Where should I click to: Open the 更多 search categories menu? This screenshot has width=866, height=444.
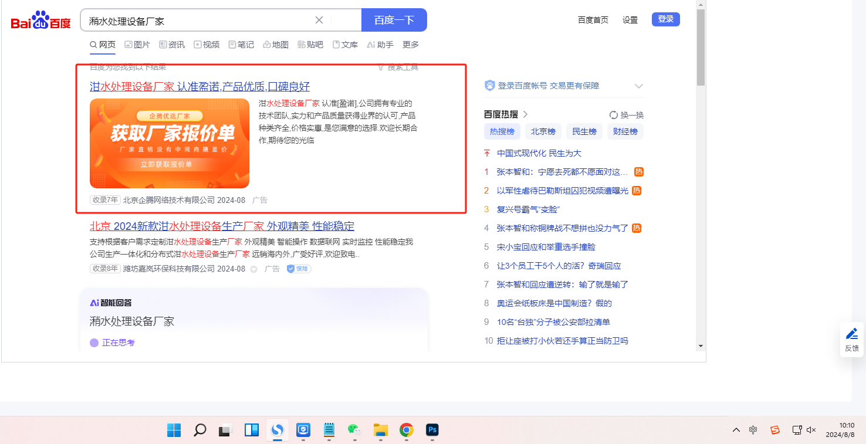coord(410,45)
